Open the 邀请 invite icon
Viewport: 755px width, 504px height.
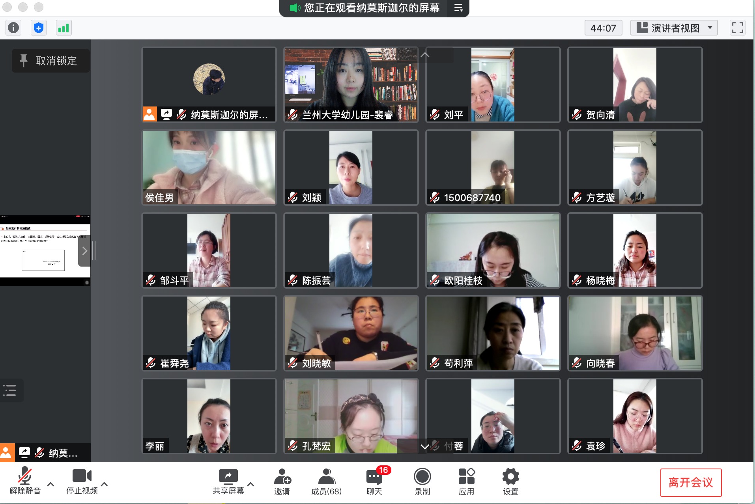coord(282,482)
